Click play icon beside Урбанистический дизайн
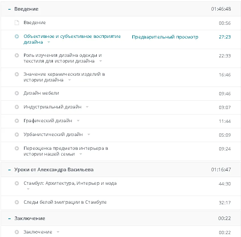 [17, 135]
